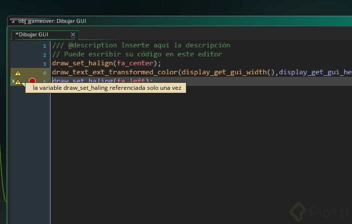Click the fa_center constant

coord(135,63)
